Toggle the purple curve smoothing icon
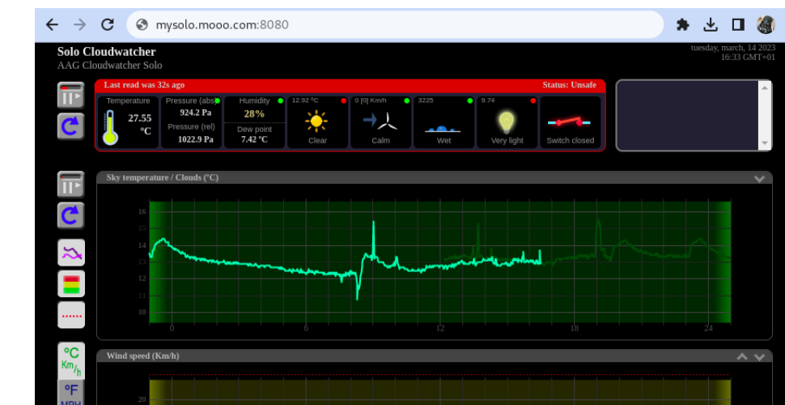785x405 pixels. (71, 252)
